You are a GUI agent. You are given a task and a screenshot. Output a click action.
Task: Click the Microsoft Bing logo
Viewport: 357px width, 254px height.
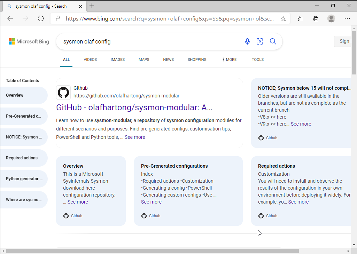click(29, 41)
